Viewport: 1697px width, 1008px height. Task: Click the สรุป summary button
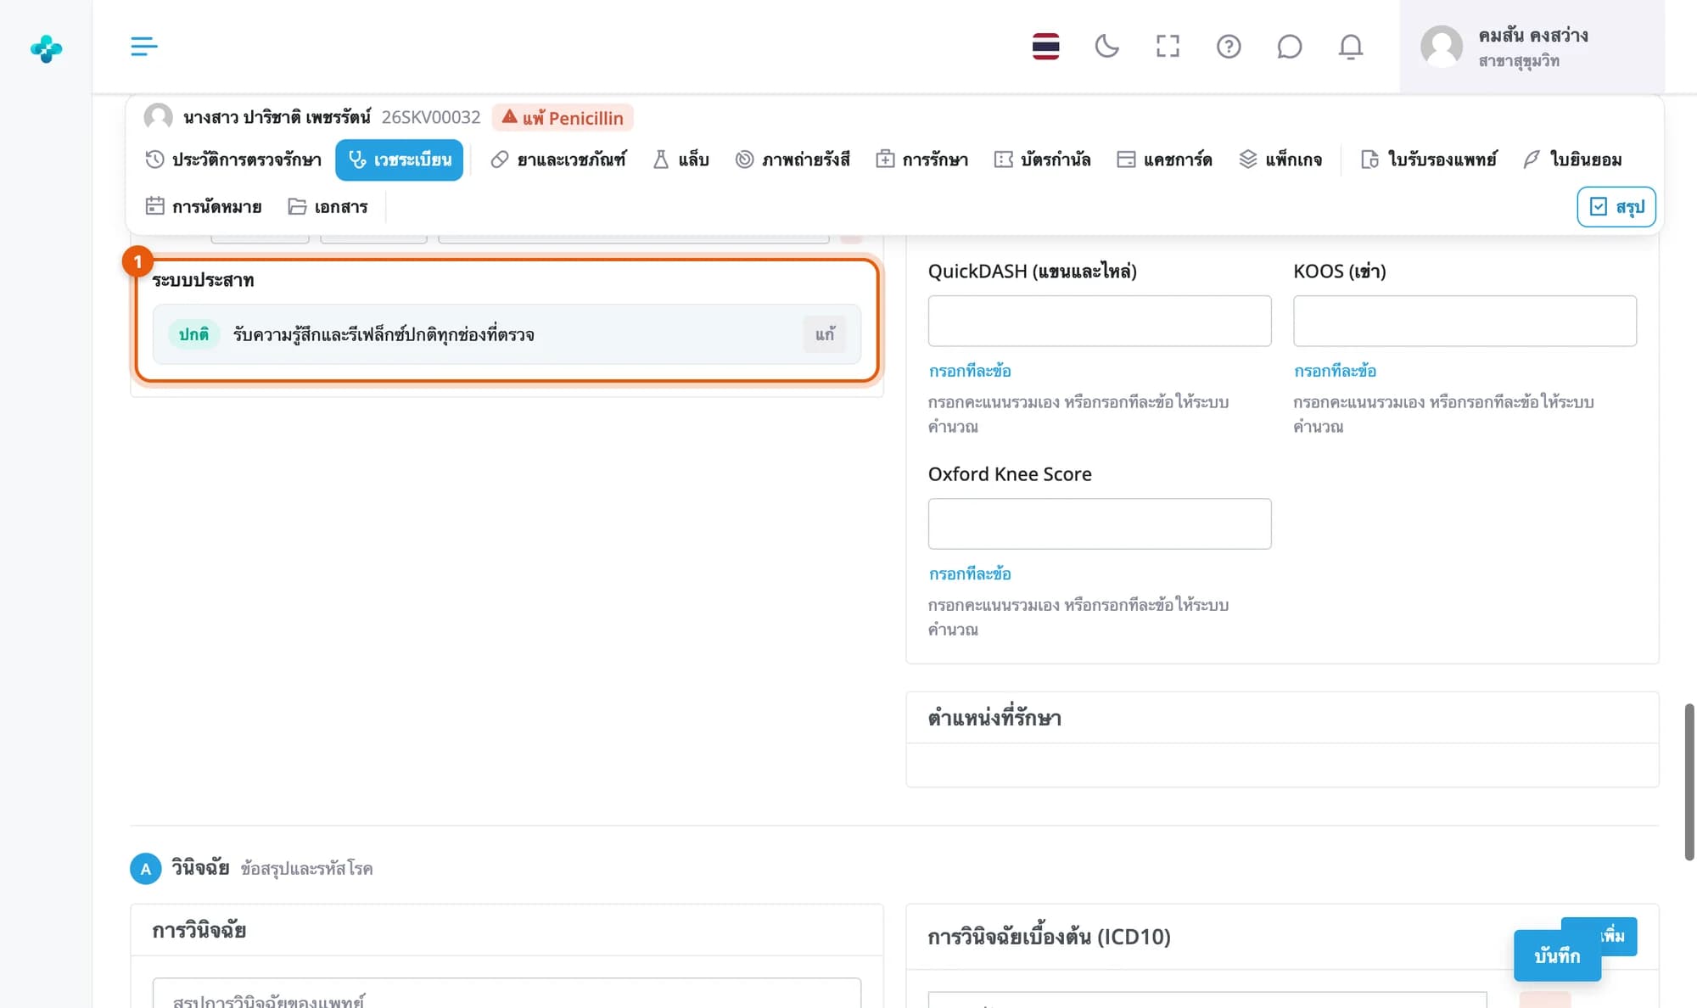1616,207
